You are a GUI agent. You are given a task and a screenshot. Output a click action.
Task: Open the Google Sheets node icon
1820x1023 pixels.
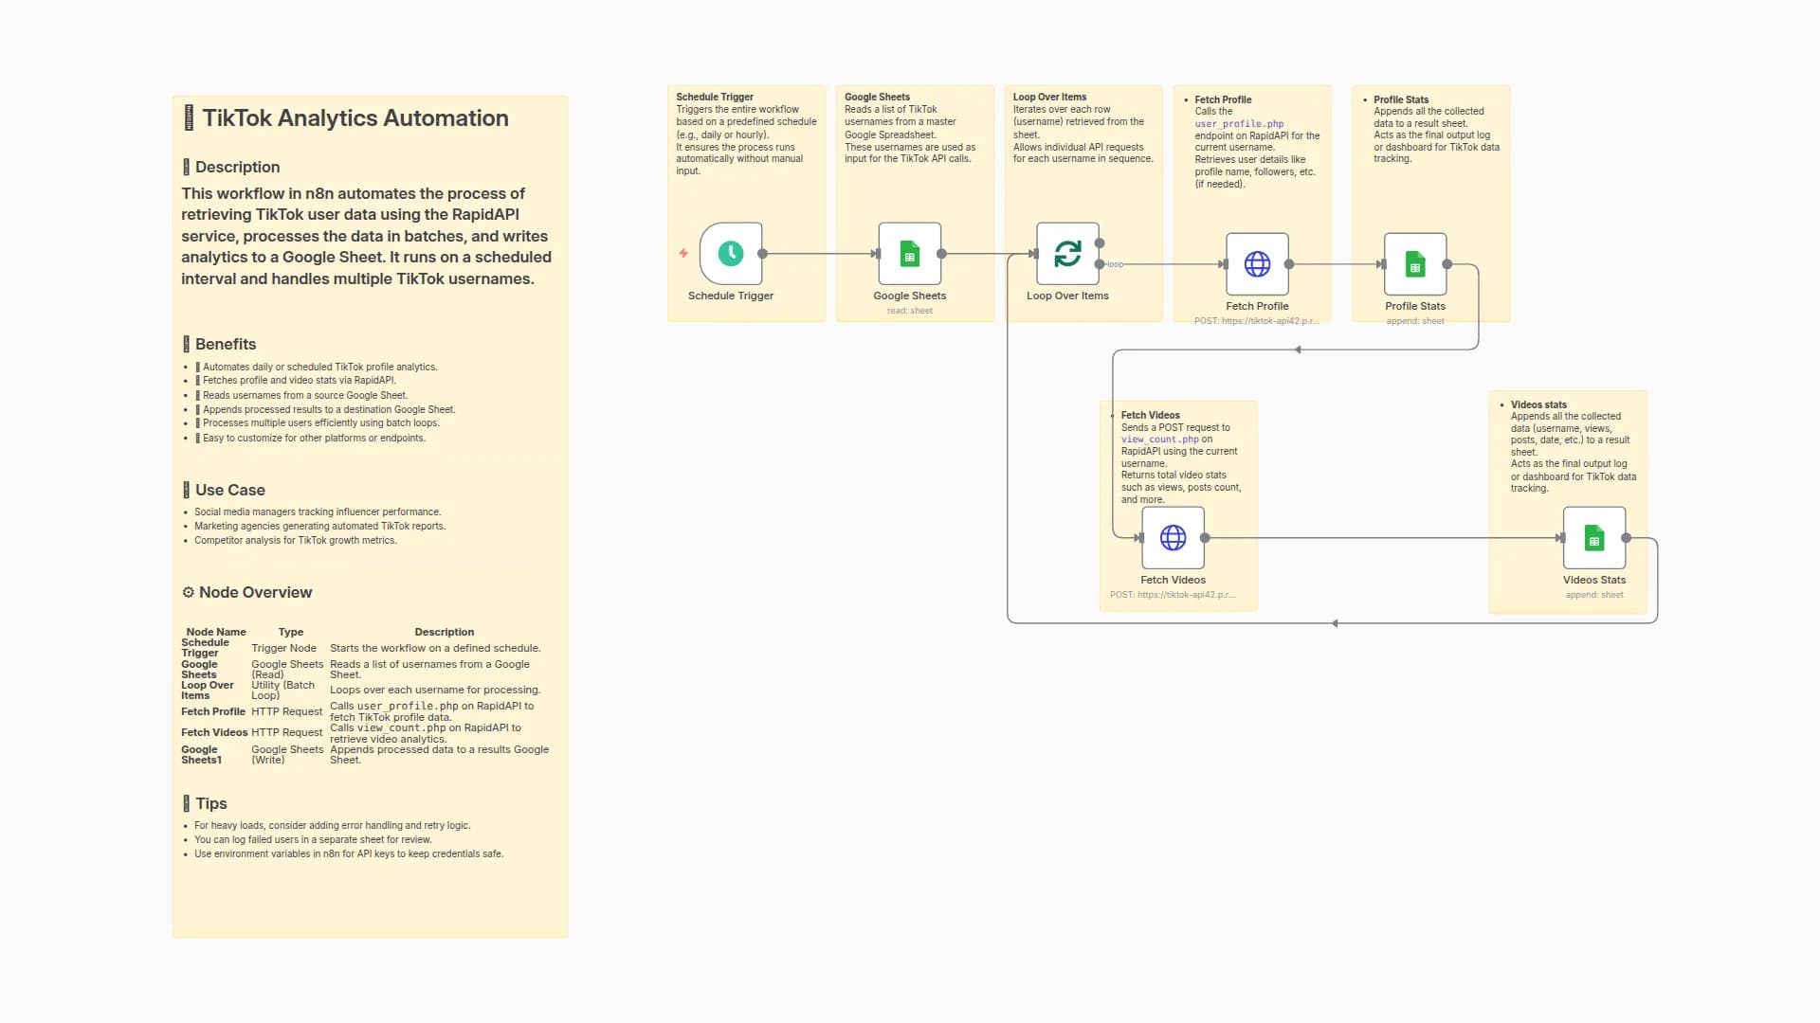click(910, 253)
